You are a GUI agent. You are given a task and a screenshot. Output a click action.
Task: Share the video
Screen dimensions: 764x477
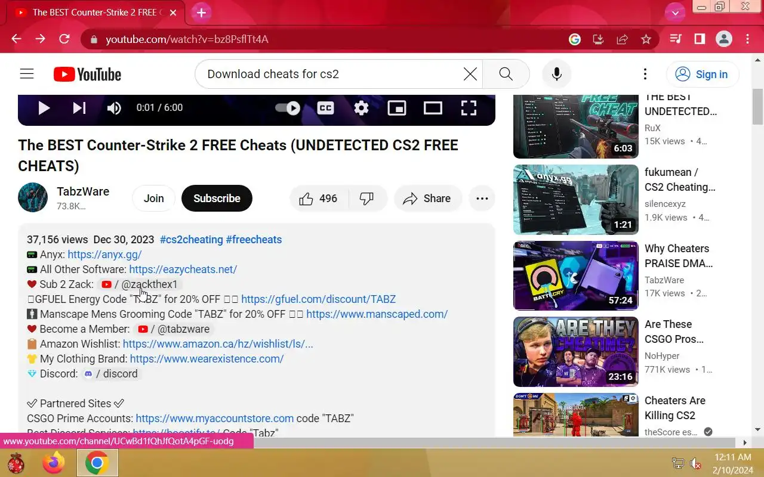(x=427, y=199)
